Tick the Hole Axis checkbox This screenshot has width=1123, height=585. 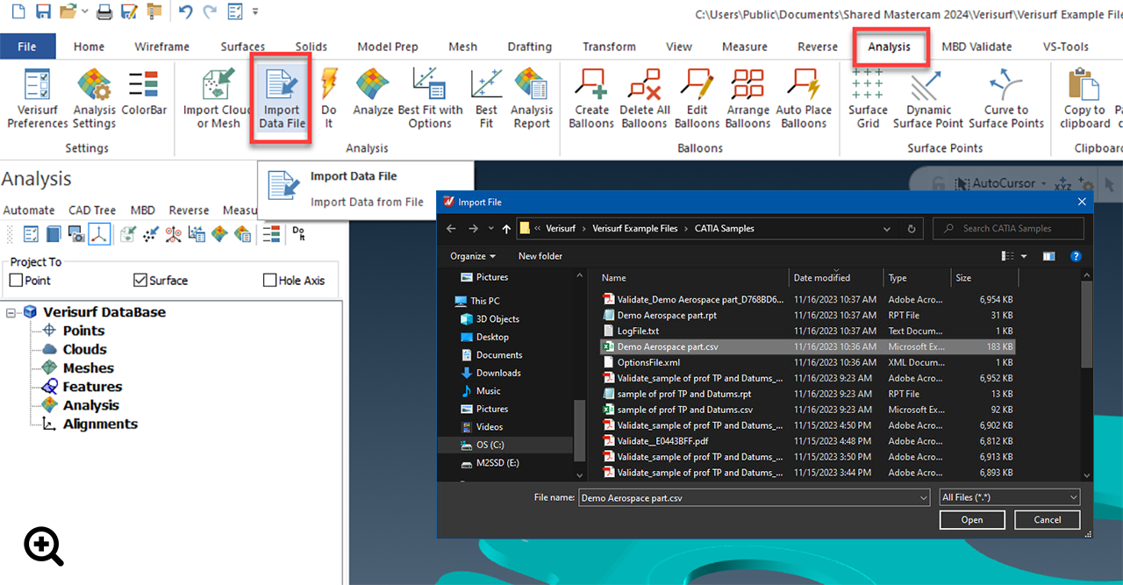tap(270, 281)
